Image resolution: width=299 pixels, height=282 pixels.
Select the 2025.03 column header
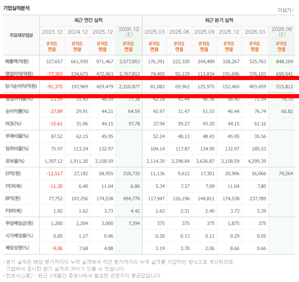pyautogui.click(x=154, y=32)
